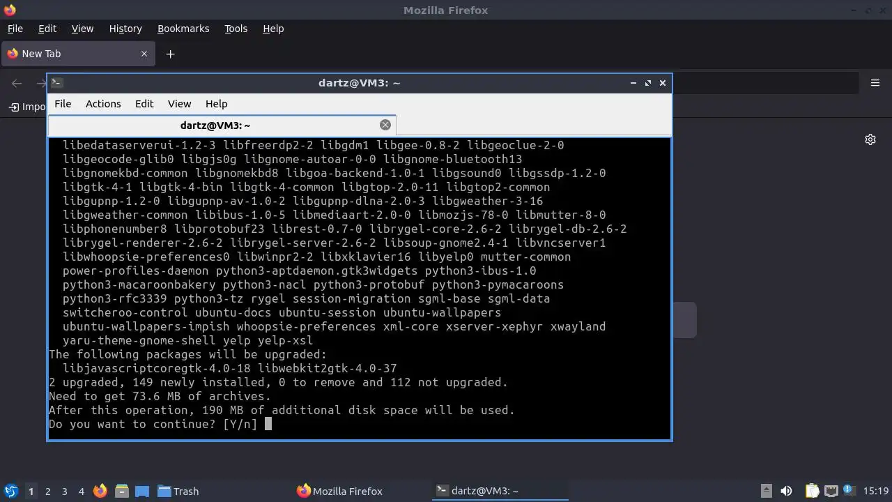
Task: Click package name libedataserverui-1.2-3
Action: [139, 145]
